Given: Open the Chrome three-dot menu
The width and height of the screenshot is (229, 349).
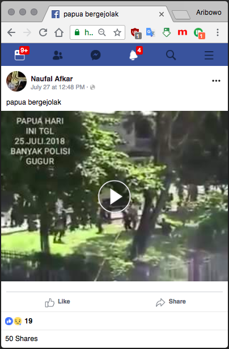Looking at the screenshot, I should click(218, 32).
